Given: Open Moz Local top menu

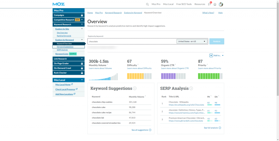Looking at the screenshot, I should (x=168, y=4).
